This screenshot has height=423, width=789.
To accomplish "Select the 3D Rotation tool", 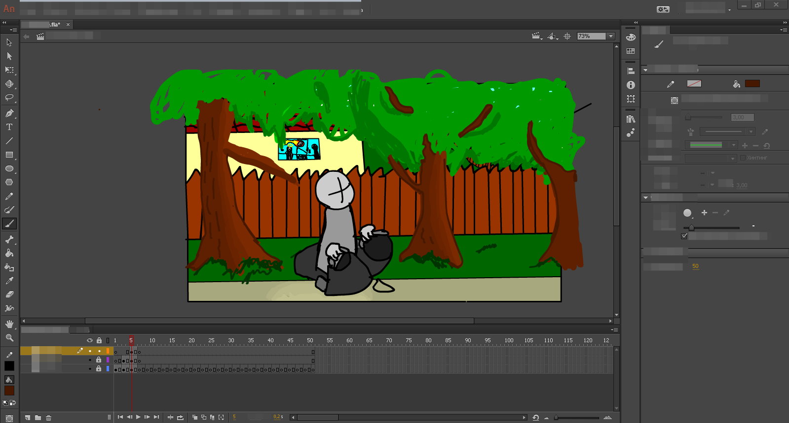I will [x=9, y=84].
